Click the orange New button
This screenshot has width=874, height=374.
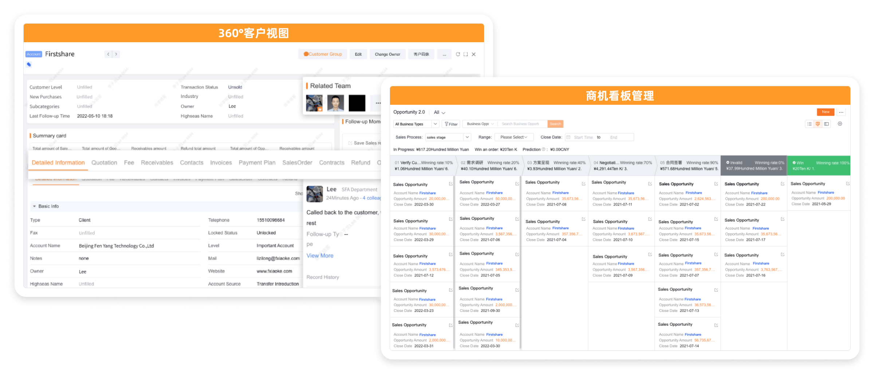tap(826, 112)
